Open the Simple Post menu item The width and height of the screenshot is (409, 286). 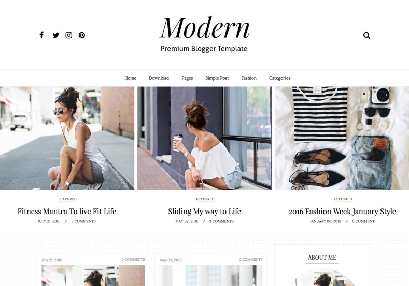[217, 78]
